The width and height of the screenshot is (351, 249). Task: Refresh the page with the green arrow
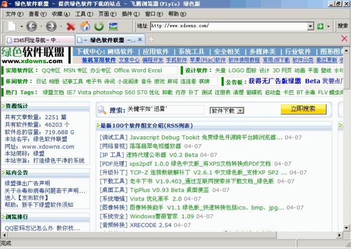click(99, 26)
